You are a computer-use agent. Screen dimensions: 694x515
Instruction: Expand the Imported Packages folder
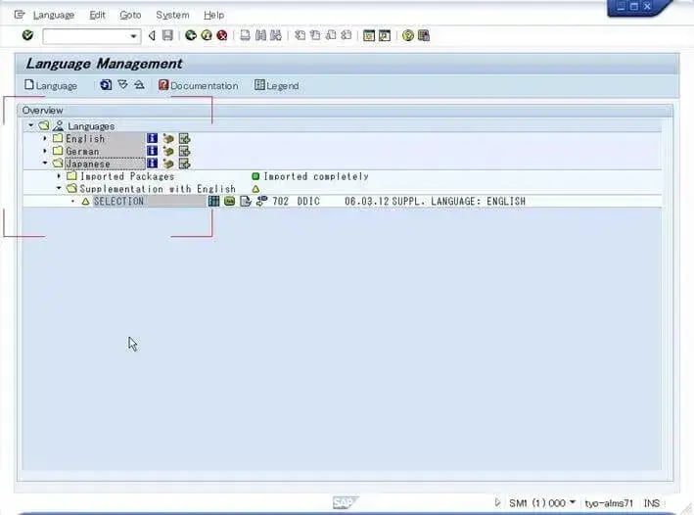point(59,177)
